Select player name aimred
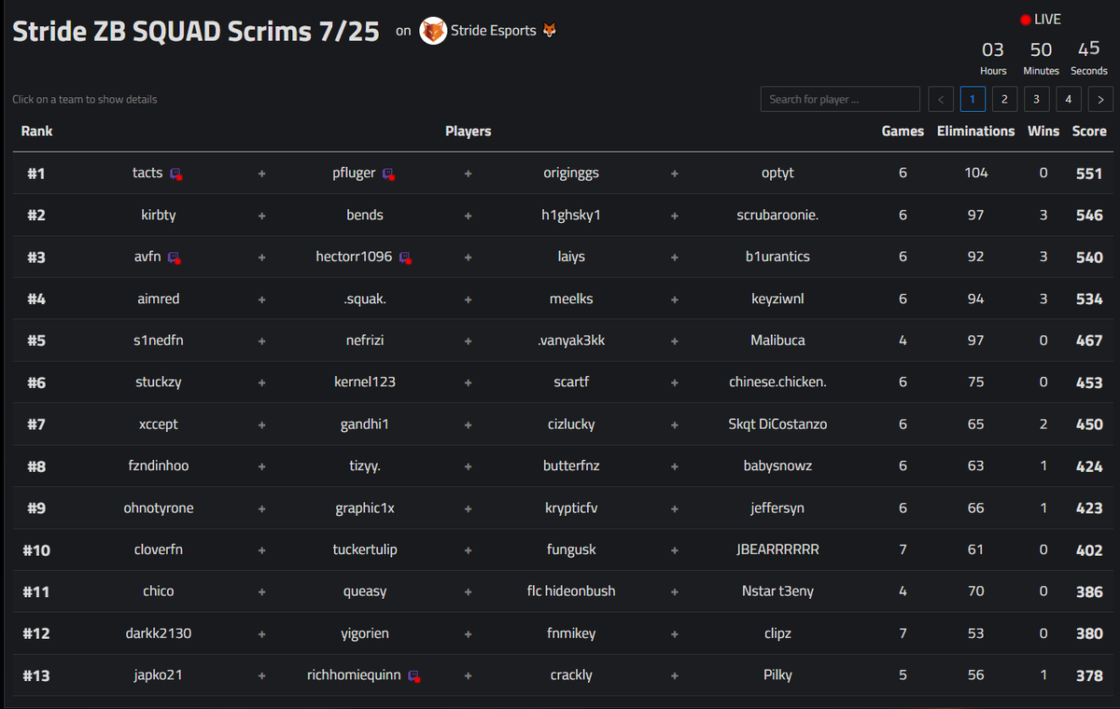This screenshot has height=709, width=1120. coord(159,299)
